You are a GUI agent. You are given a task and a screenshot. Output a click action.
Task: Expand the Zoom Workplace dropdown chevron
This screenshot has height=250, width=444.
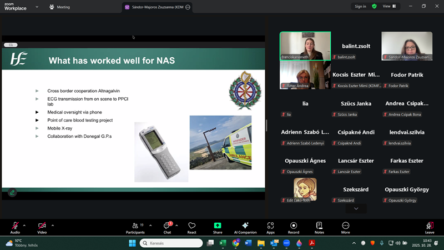pos(37,7)
